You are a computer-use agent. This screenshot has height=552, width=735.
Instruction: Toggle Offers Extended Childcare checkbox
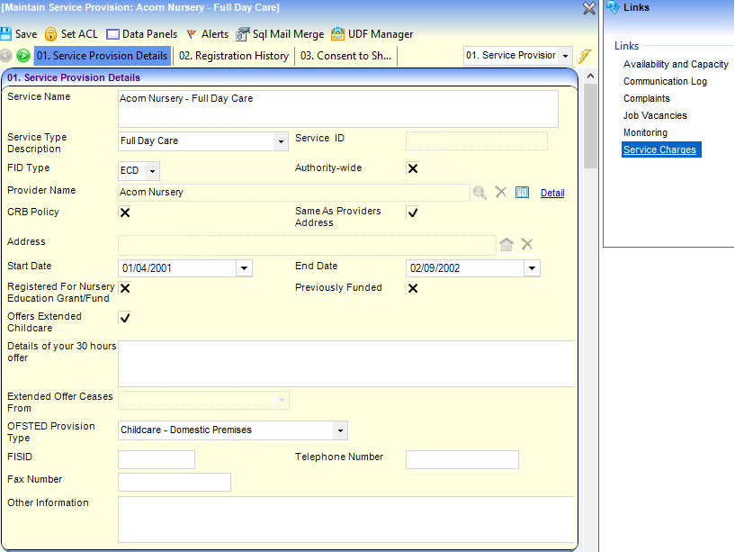125,318
